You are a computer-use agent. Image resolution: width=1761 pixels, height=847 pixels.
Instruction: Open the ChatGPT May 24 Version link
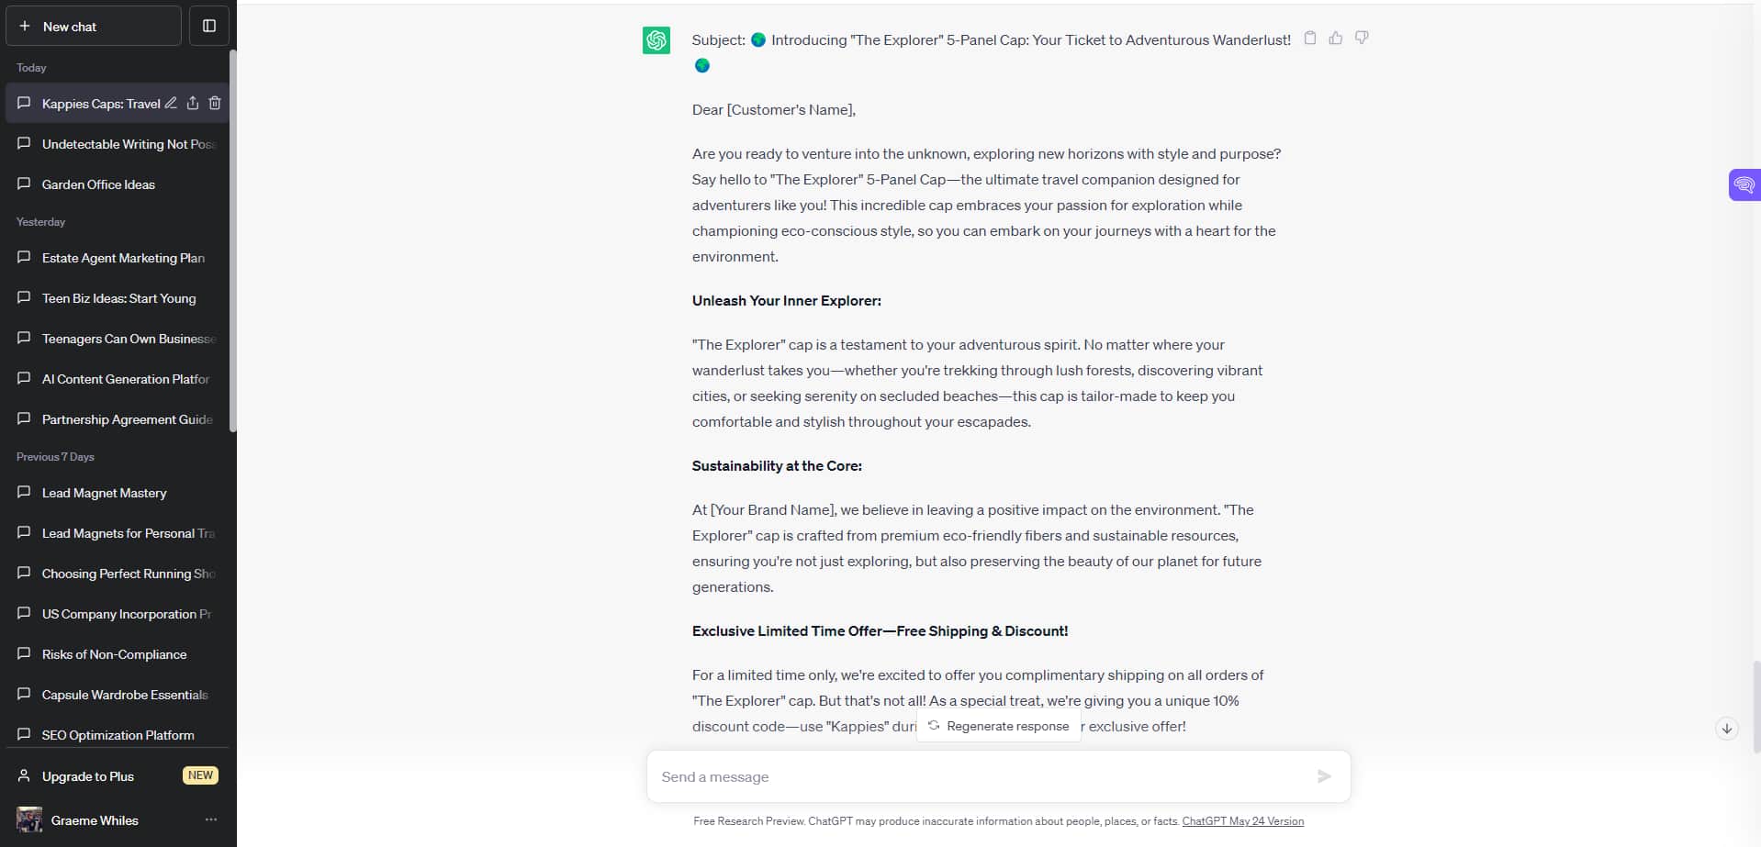[x=1242, y=821]
